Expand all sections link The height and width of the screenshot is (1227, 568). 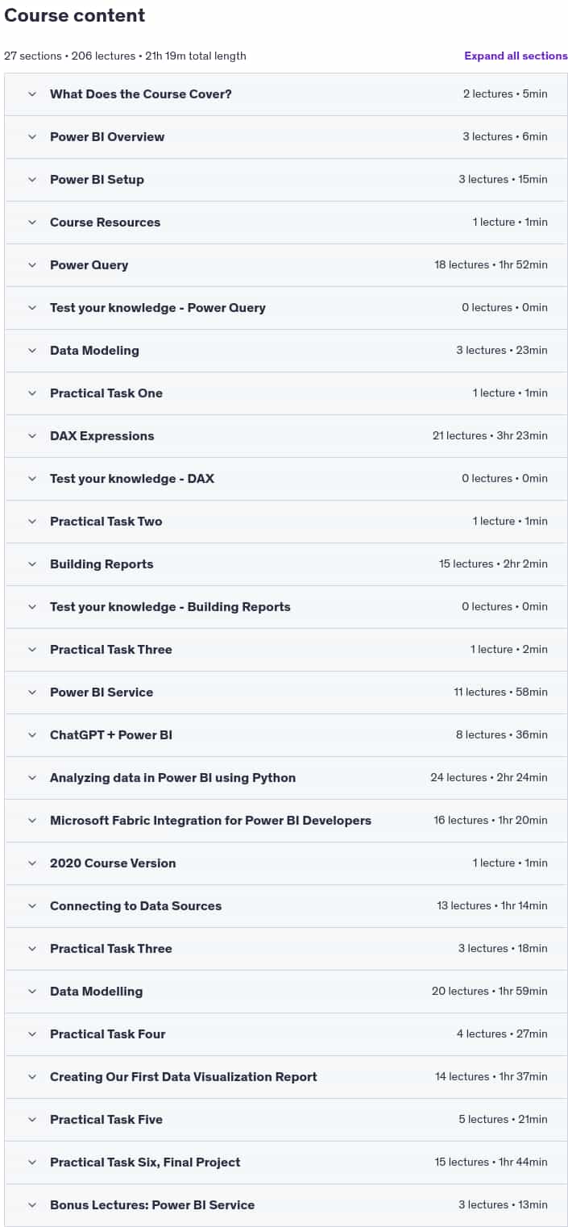pos(516,56)
